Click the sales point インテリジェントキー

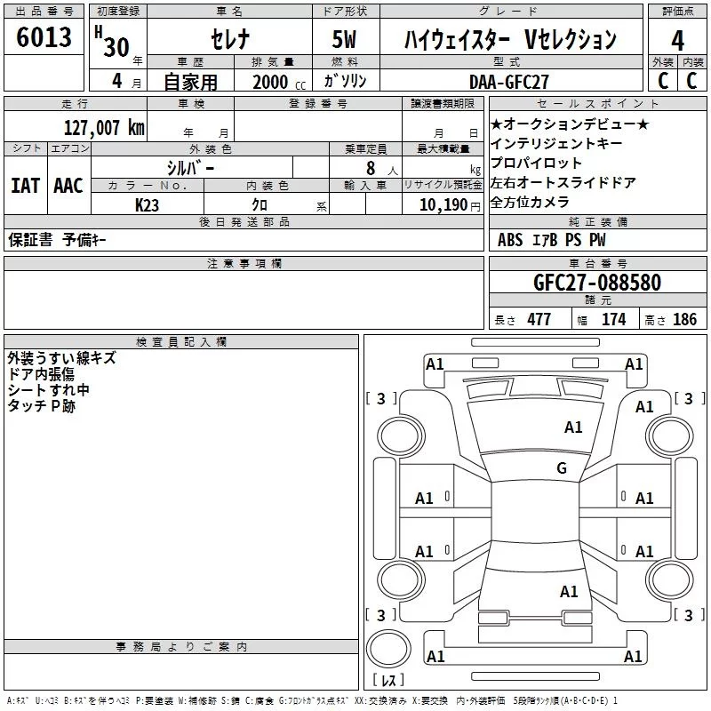coord(556,144)
